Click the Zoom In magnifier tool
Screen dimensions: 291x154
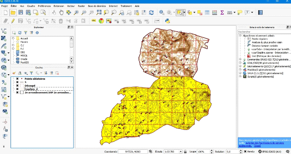click(76, 12)
